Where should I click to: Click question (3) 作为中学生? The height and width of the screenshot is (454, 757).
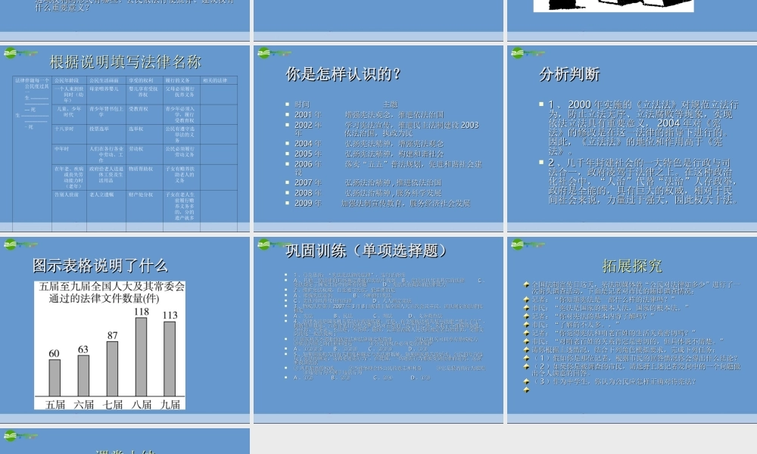(614, 381)
